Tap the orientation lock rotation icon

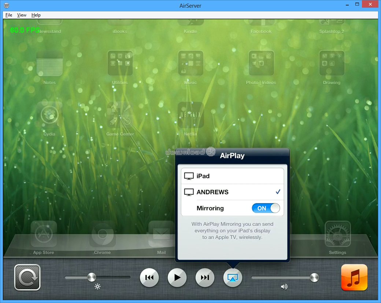[27, 277]
